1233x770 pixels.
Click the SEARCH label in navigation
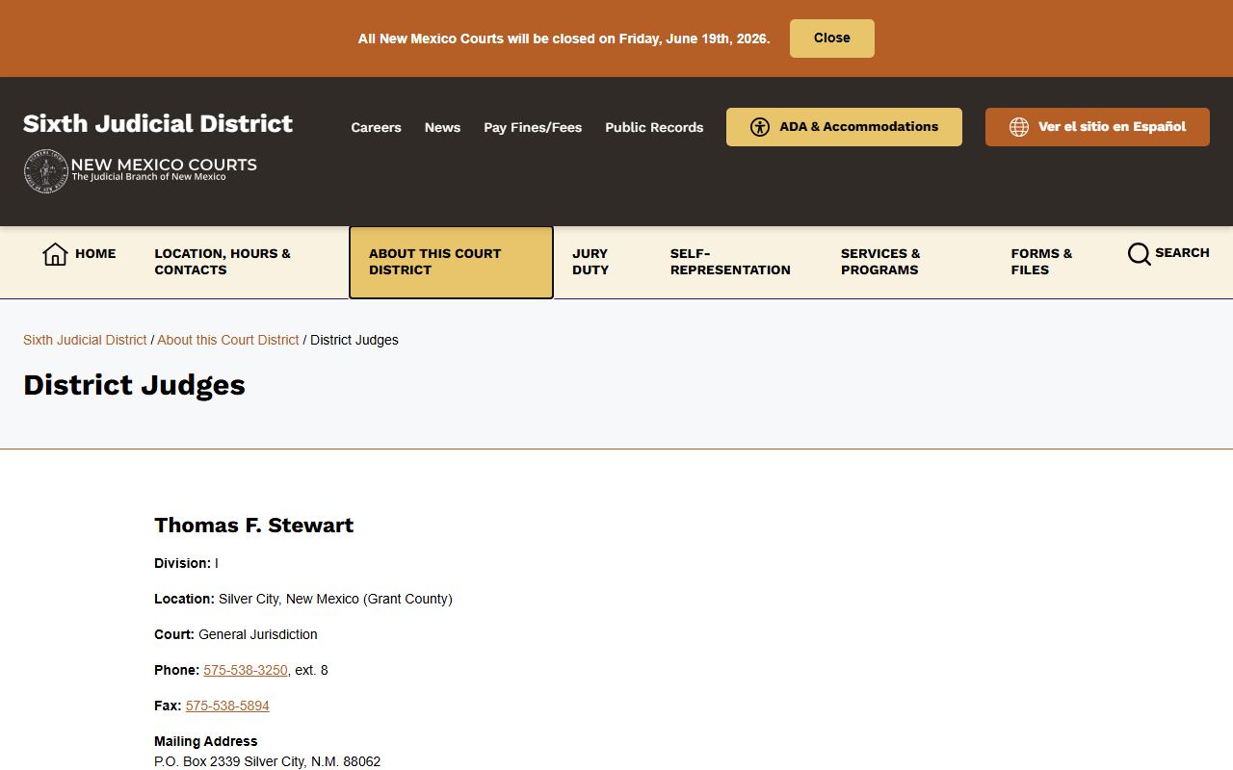1182,252
